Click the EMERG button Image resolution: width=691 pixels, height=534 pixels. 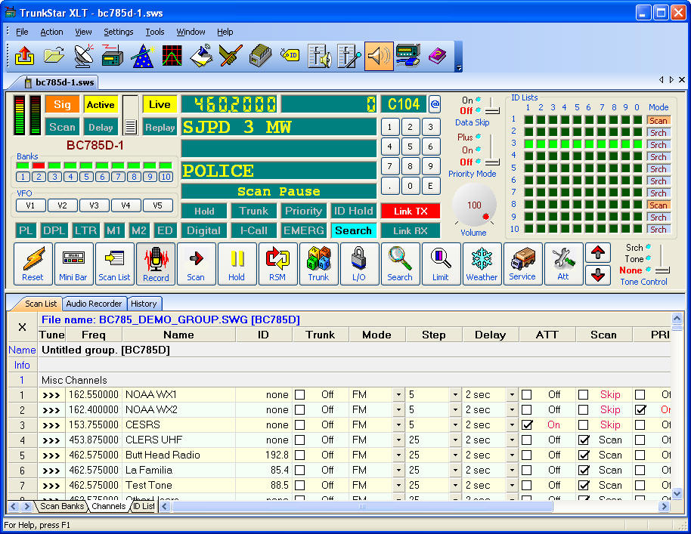pyautogui.click(x=304, y=230)
